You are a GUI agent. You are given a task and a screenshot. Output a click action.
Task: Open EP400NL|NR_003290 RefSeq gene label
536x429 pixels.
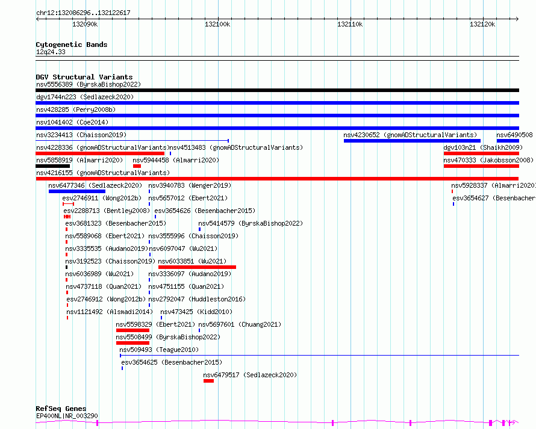point(67,416)
